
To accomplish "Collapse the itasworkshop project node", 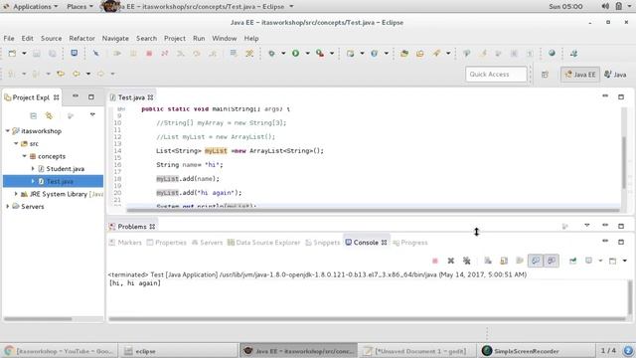I will tap(7, 131).
